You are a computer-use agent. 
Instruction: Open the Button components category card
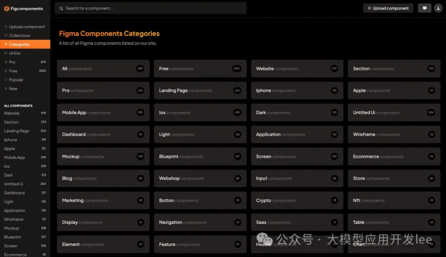(x=200, y=200)
